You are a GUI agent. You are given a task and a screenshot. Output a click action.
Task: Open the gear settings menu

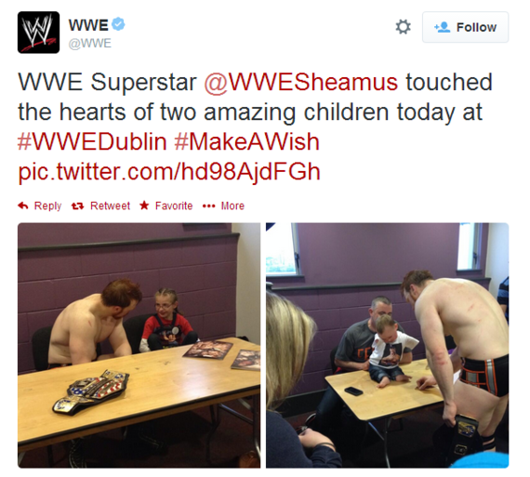[403, 27]
